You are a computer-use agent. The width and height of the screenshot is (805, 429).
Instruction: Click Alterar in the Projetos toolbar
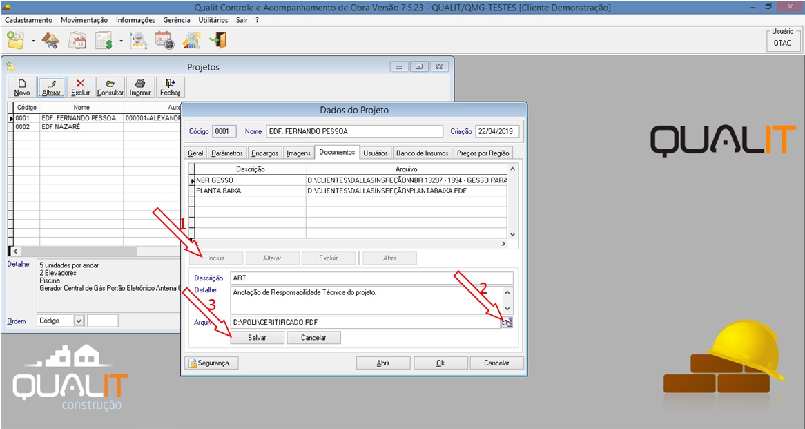51,87
